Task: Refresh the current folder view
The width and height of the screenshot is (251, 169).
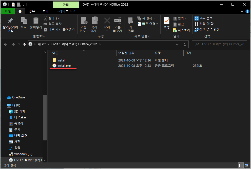Action: click(185, 45)
